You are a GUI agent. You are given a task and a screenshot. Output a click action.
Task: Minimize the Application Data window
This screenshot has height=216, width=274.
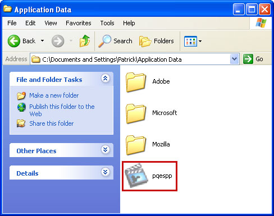[239, 10]
